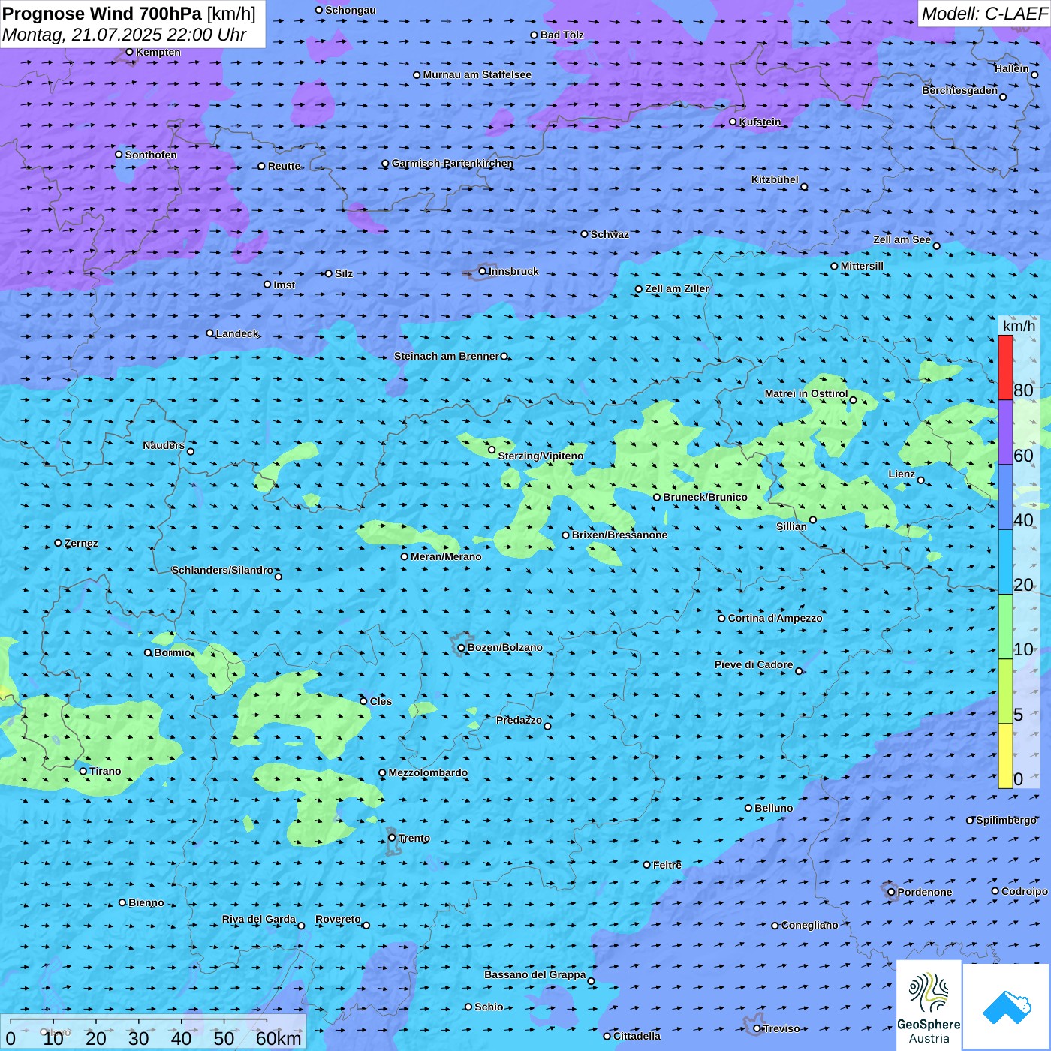
Task: Click the Cortina d'Ampezzo label
Action: (775, 618)
